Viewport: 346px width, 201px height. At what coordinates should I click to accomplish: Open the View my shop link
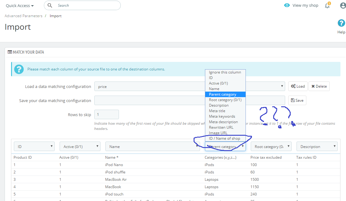pos(305,6)
